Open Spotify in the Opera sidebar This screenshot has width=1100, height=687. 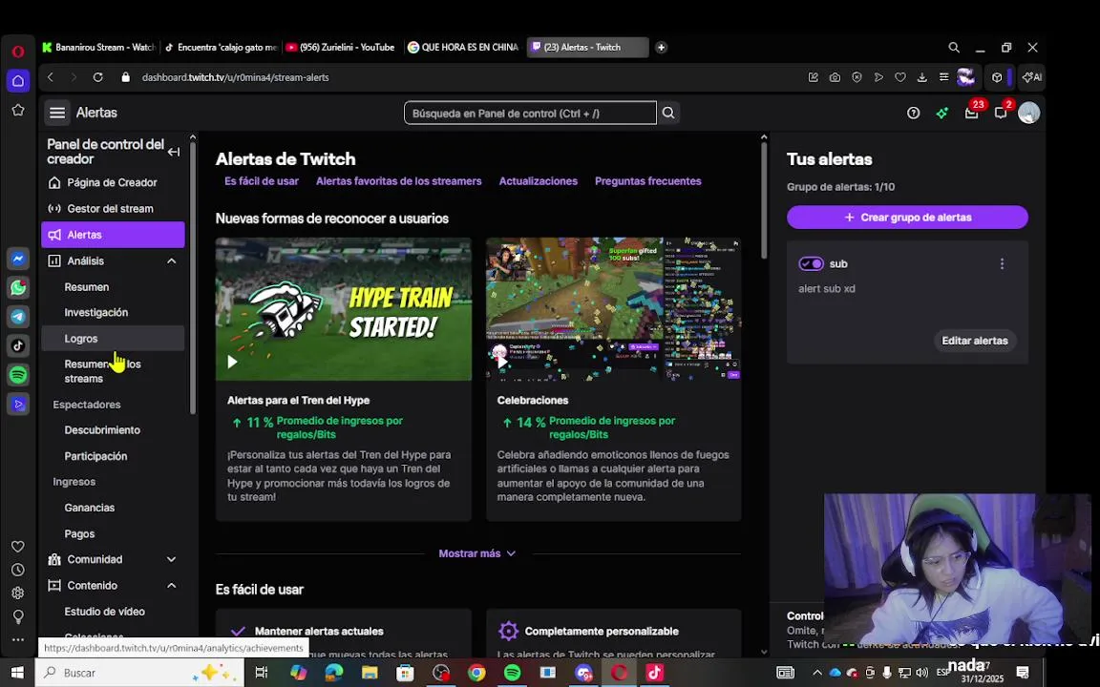click(x=18, y=375)
